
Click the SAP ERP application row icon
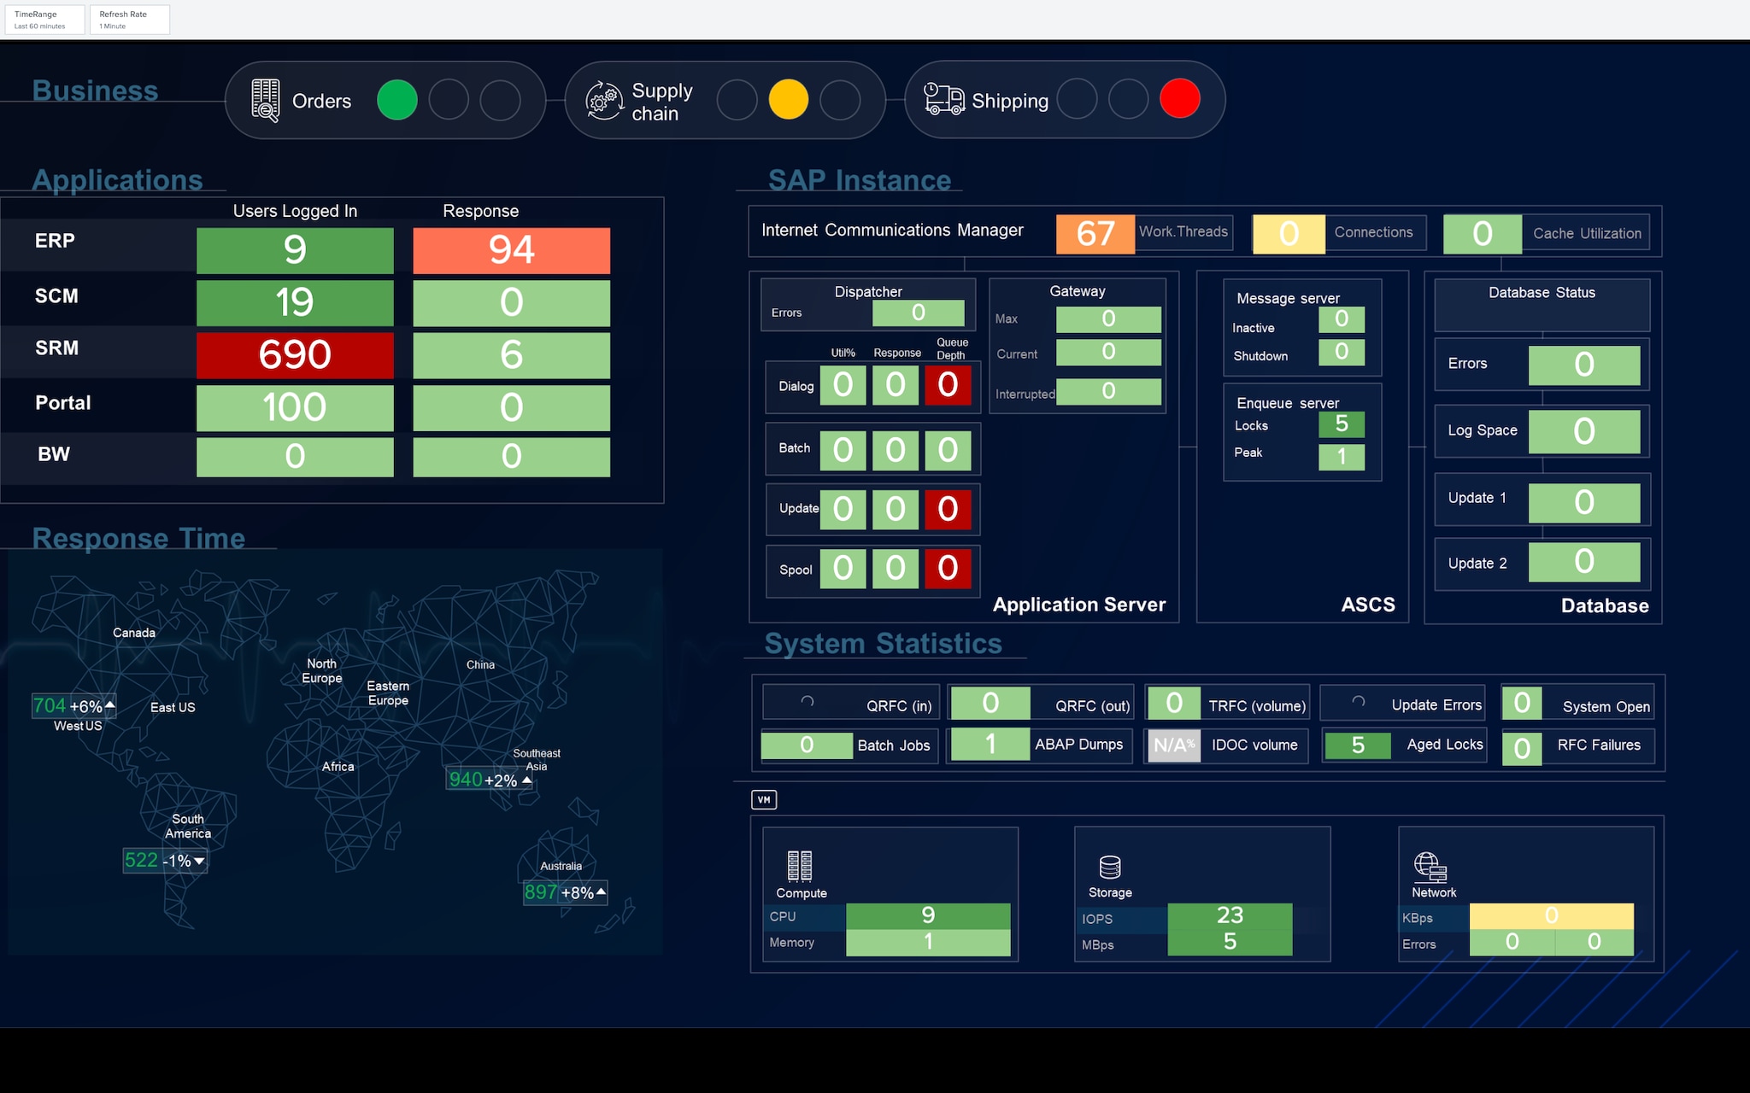(53, 250)
